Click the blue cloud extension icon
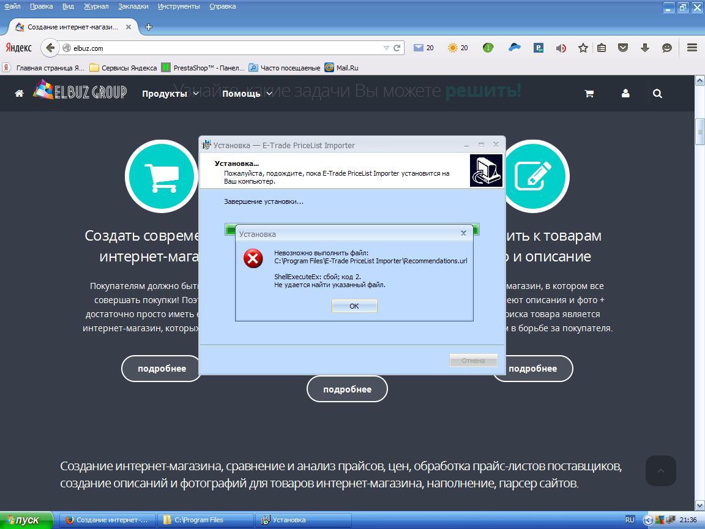This screenshot has height=529, width=705. (x=514, y=47)
